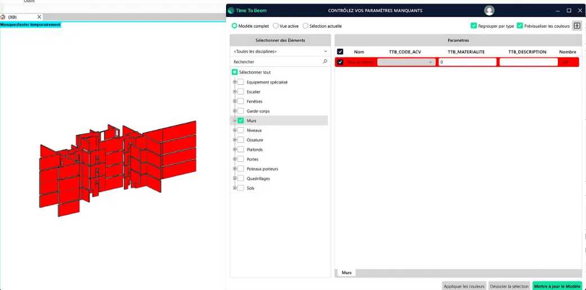Screen dimensions: 586x290
Task: Click the TTB_MATERIALITE column header
Action: (466, 52)
